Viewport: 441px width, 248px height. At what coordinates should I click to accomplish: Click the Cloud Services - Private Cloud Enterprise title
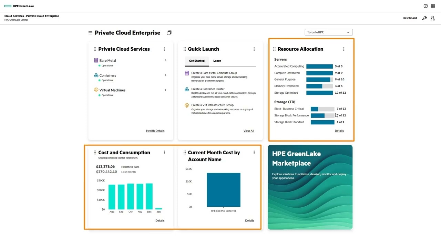tap(32, 16)
